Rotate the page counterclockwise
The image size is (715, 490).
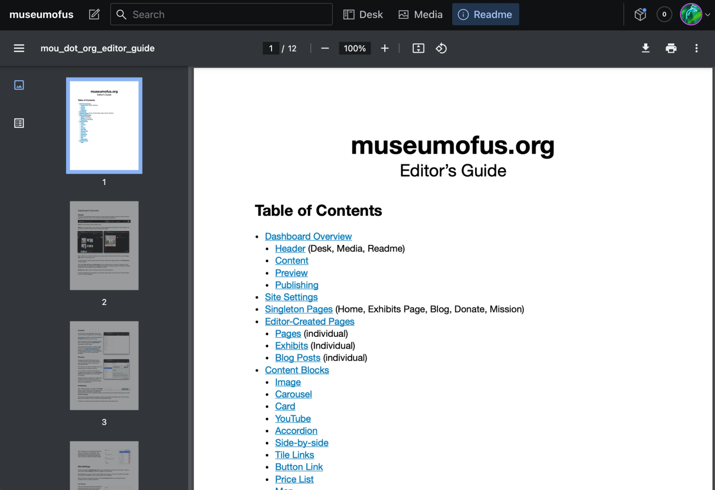[441, 48]
